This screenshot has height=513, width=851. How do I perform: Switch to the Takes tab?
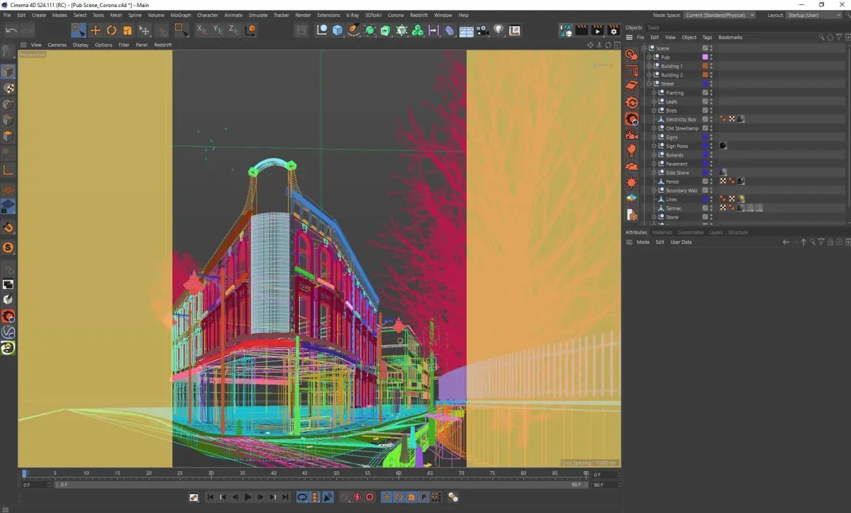point(652,28)
